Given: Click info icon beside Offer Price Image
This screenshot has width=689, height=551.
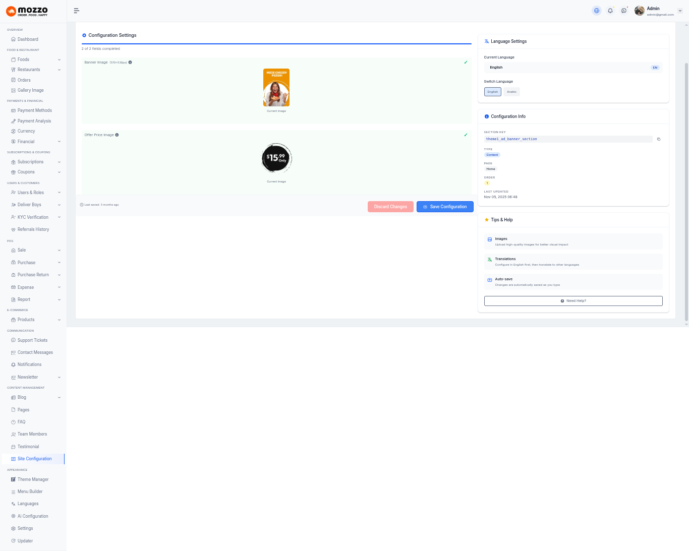Looking at the screenshot, I should coord(117,135).
